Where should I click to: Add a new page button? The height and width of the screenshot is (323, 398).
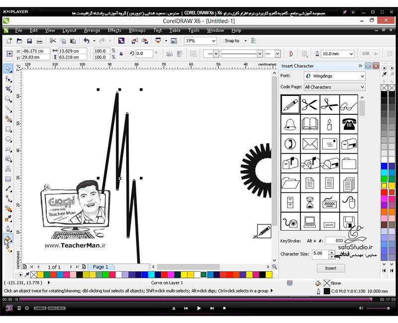tap(24, 267)
